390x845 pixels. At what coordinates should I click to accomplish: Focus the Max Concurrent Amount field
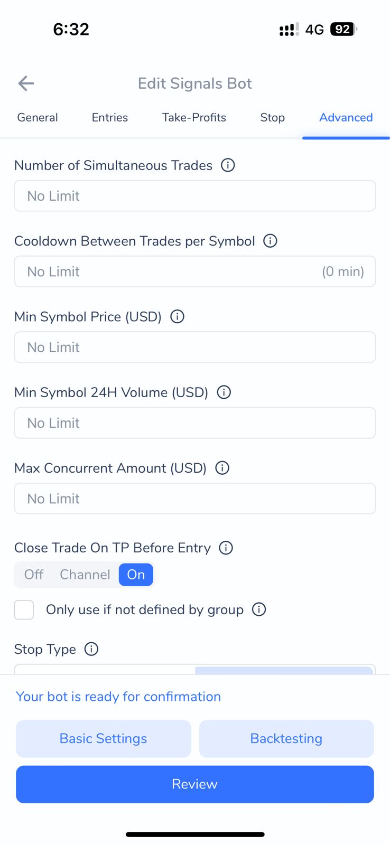pos(195,499)
